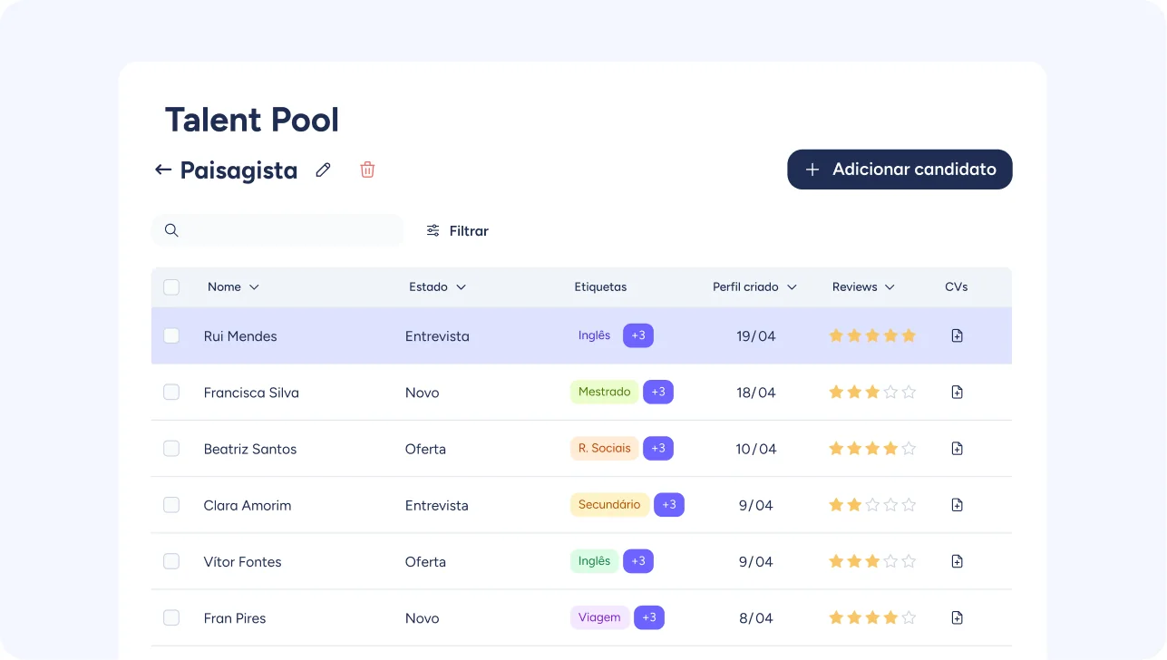Click Clara Amorim star rating

click(x=872, y=504)
